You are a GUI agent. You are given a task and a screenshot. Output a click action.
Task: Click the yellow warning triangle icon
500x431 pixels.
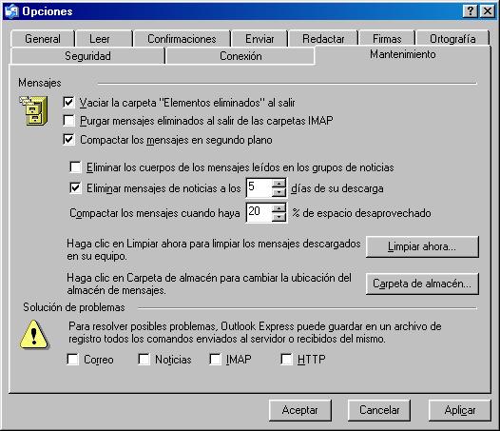click(34, 335)
